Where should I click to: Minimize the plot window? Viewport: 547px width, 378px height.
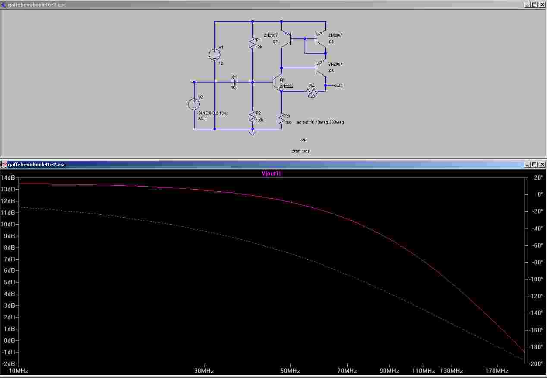tap(527, 165)
